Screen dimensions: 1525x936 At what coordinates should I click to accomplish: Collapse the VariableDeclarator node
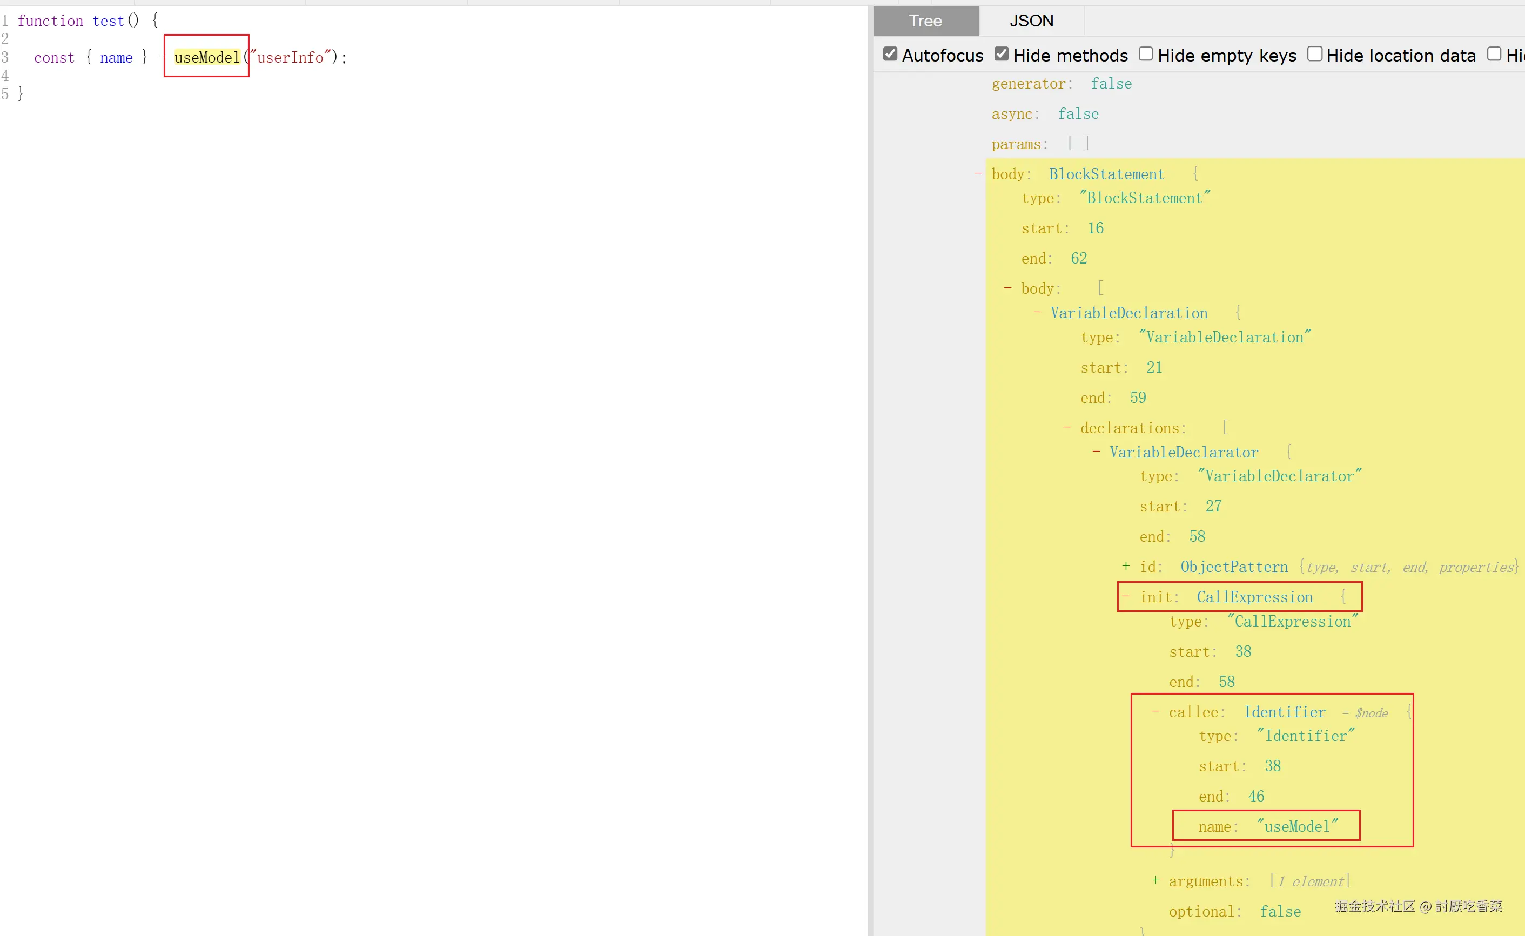1097,452
